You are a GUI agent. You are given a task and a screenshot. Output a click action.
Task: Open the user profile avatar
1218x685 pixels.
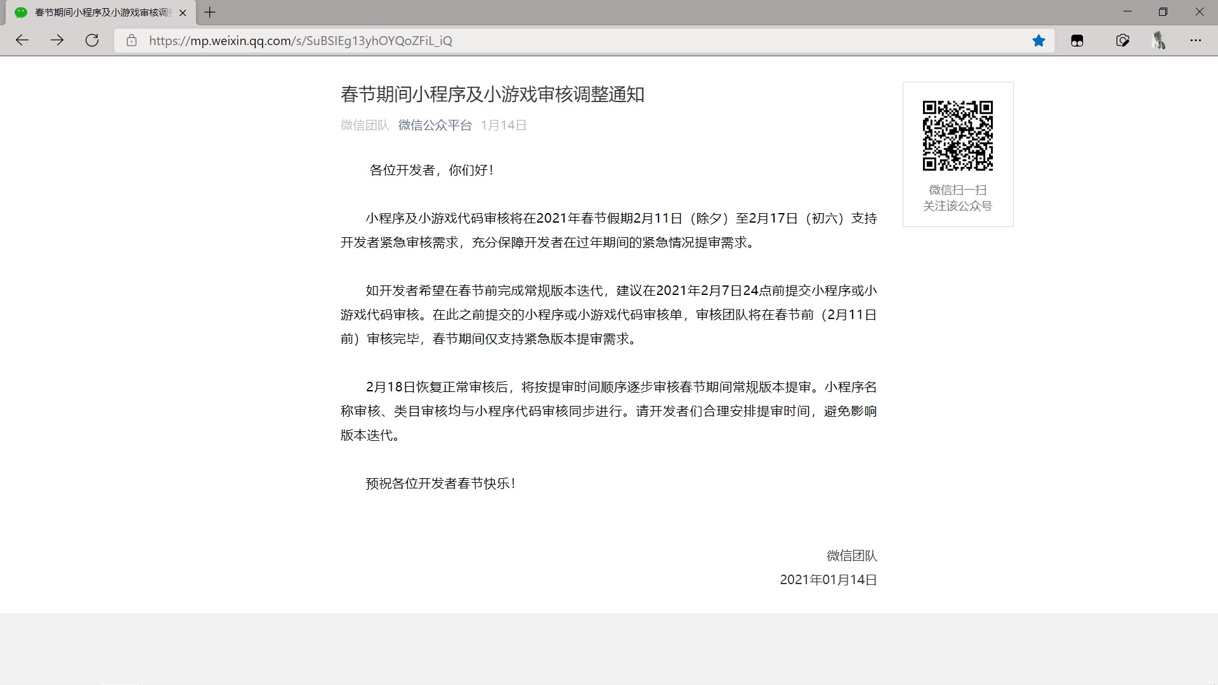1159,41
